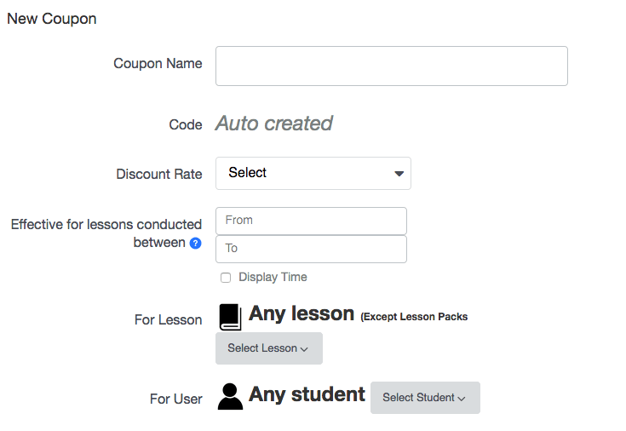This screenshot has height=431, width=626.
Task: Click the Display Time label text
Action: pos(273,277)
